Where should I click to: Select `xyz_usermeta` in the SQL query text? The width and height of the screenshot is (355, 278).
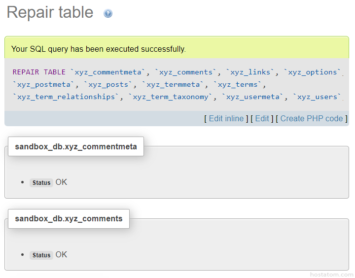coord(253,97)
